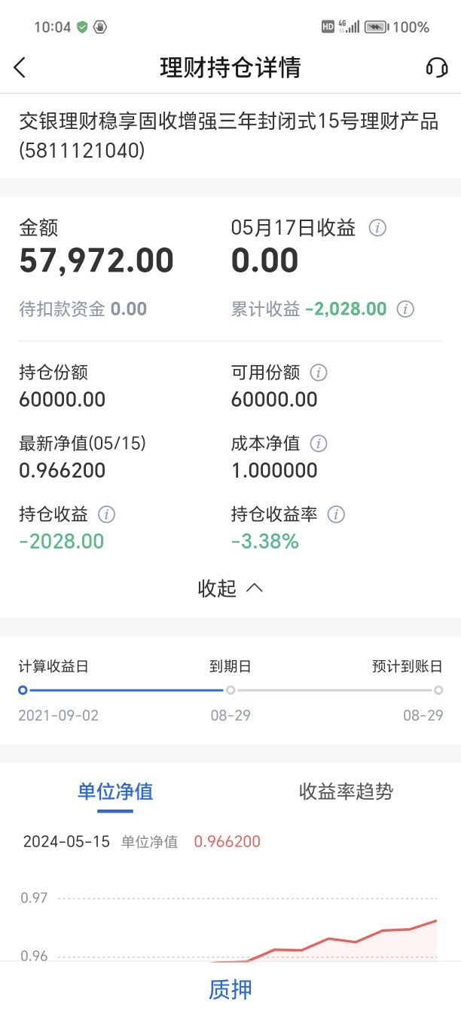Screen dimensions: 461x1014
Task: Tap info icon beside 持仓收益率
Action: 337,515
